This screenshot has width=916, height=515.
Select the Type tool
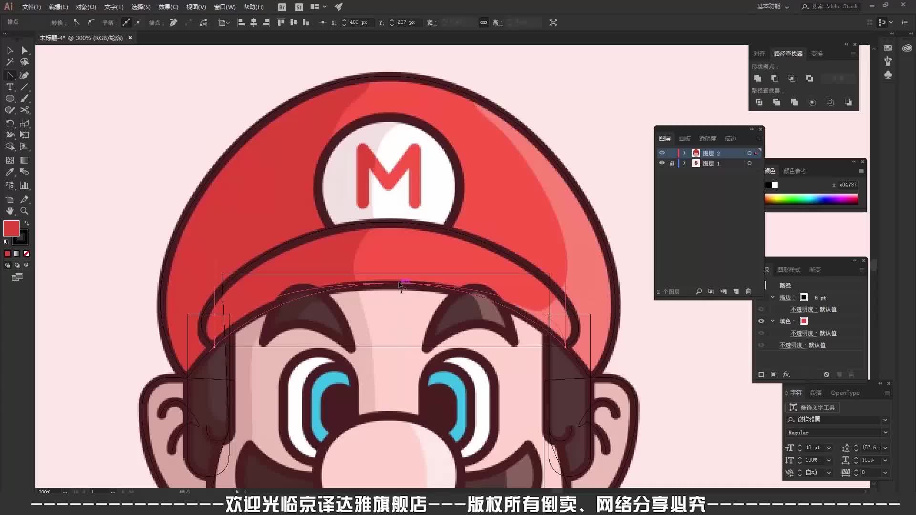[x=10, y=87]
